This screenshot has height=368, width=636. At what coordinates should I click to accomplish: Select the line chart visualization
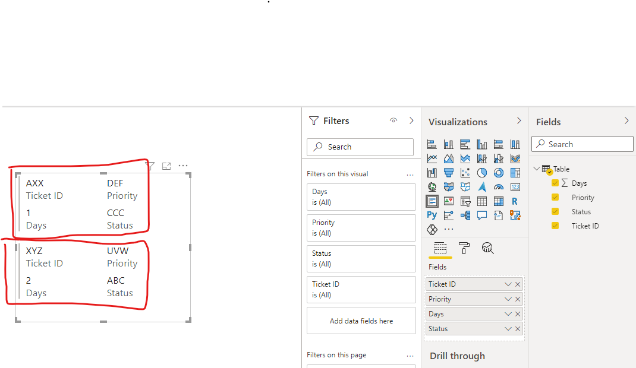[x=432, y=158]
